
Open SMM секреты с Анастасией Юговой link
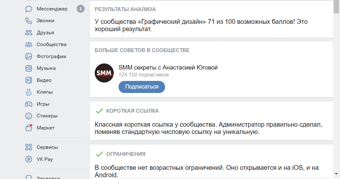click(x=168, y=67)
